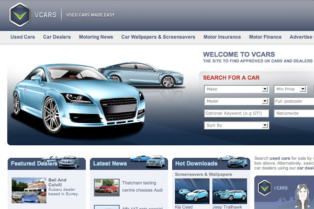Click the 'WELCOME TO VCARS' heading

(239, 54)
